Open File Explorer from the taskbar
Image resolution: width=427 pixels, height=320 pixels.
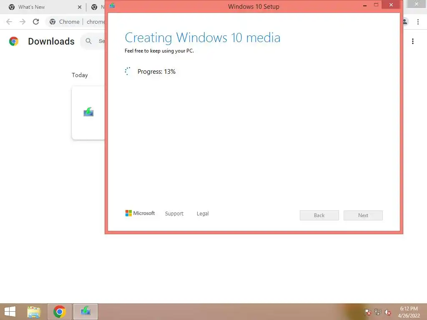(34, 312)
